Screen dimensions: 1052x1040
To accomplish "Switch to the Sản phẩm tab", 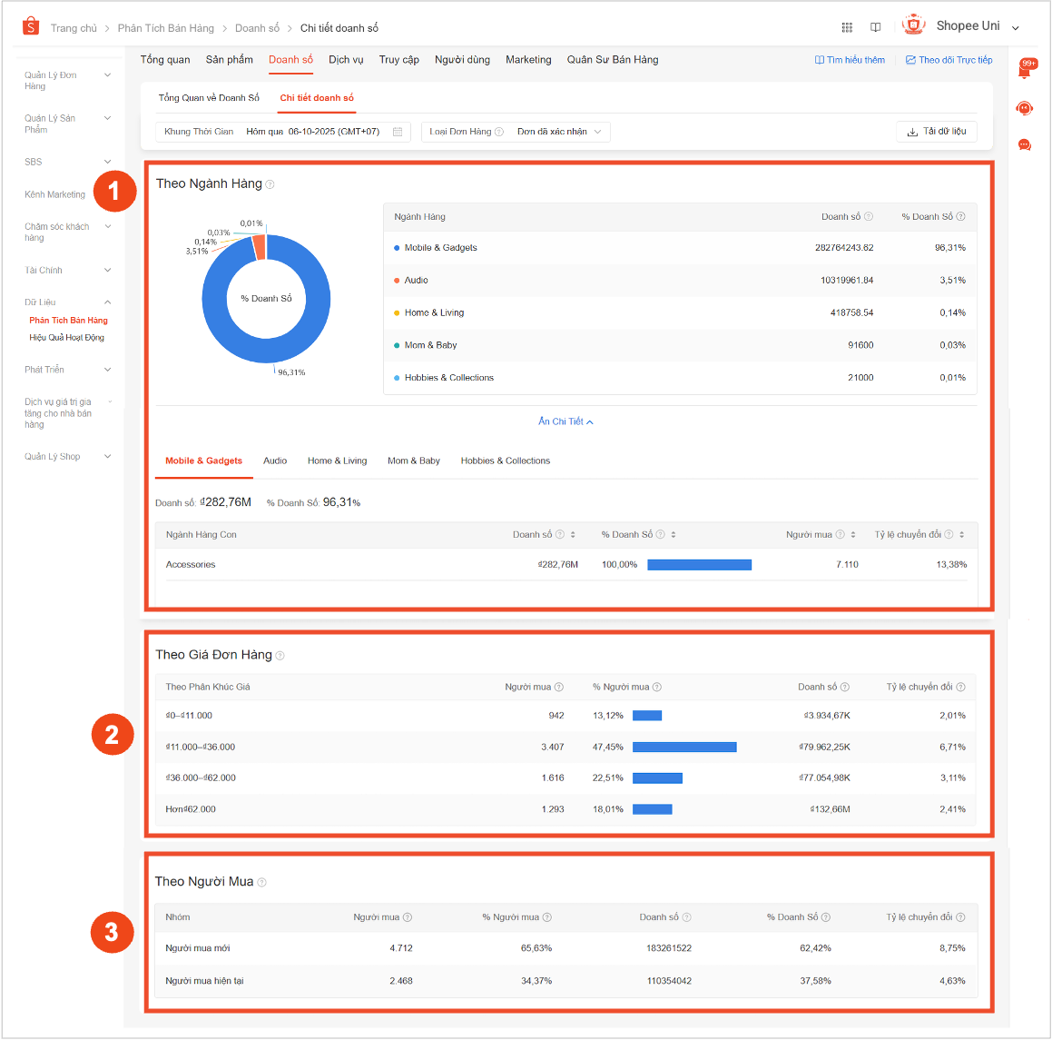I will coord(229,60).
